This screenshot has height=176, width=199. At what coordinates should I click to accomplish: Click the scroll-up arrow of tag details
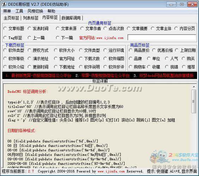click(194, 87)
